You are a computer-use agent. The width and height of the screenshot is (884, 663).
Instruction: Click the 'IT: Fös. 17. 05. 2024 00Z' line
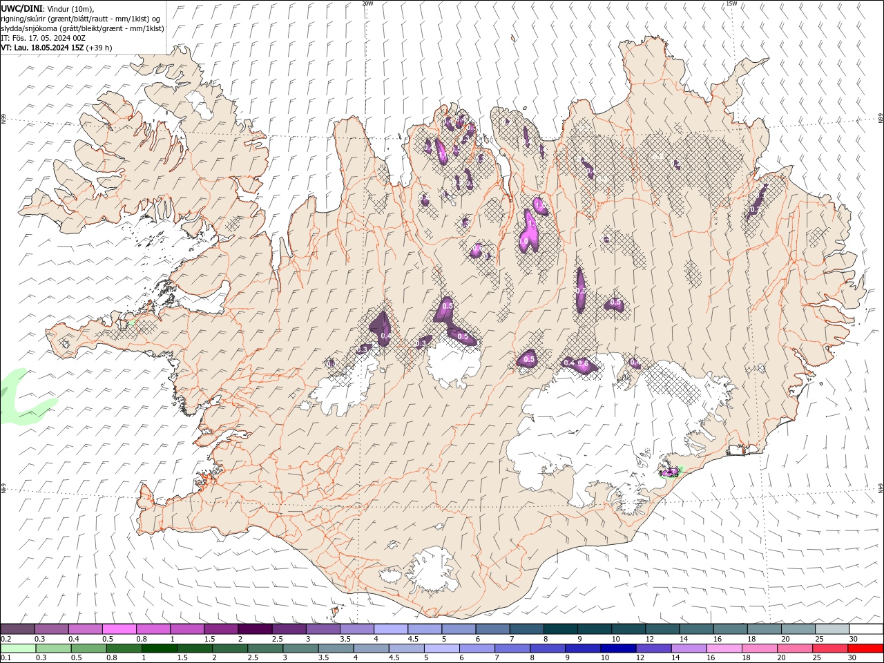pos(43,38)
